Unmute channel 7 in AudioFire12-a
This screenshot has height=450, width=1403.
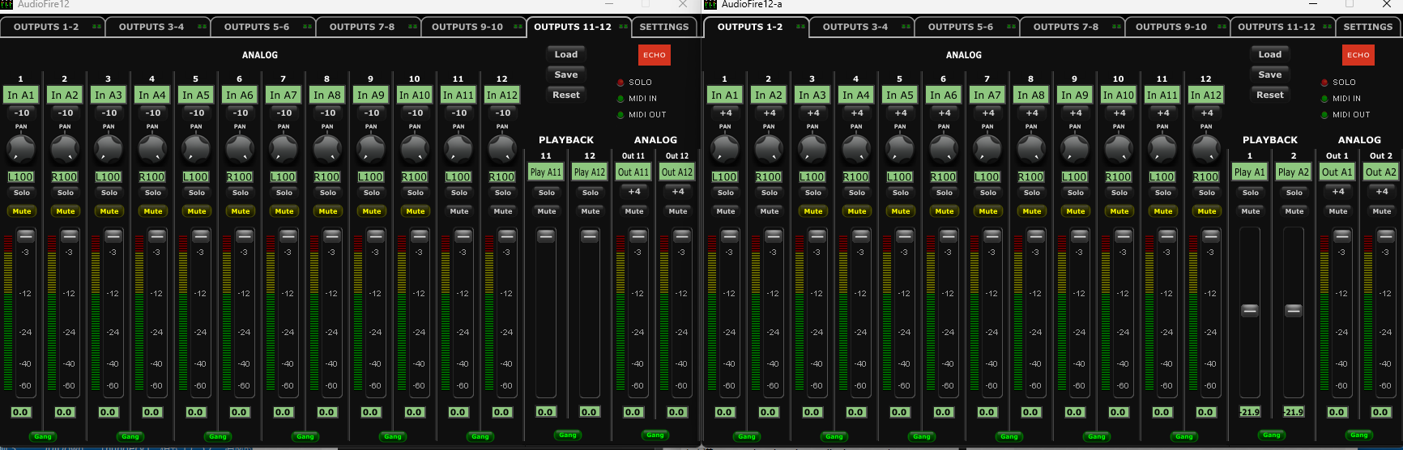pyautogui.click(x=988, y=211)
